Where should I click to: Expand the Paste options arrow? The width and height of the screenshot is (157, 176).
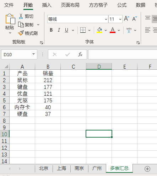[10, 33]
